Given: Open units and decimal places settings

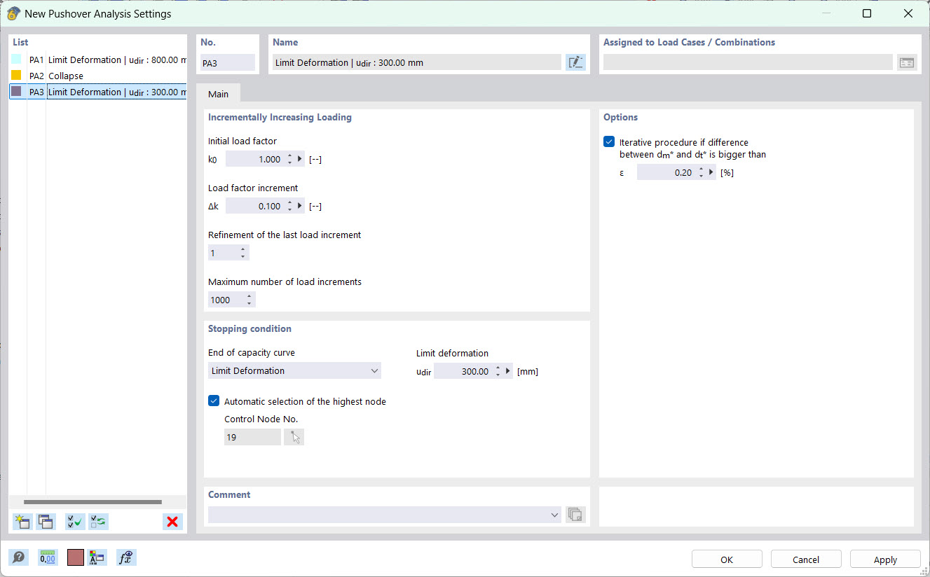Looking at the screenshot, I should tap(47, 557).
